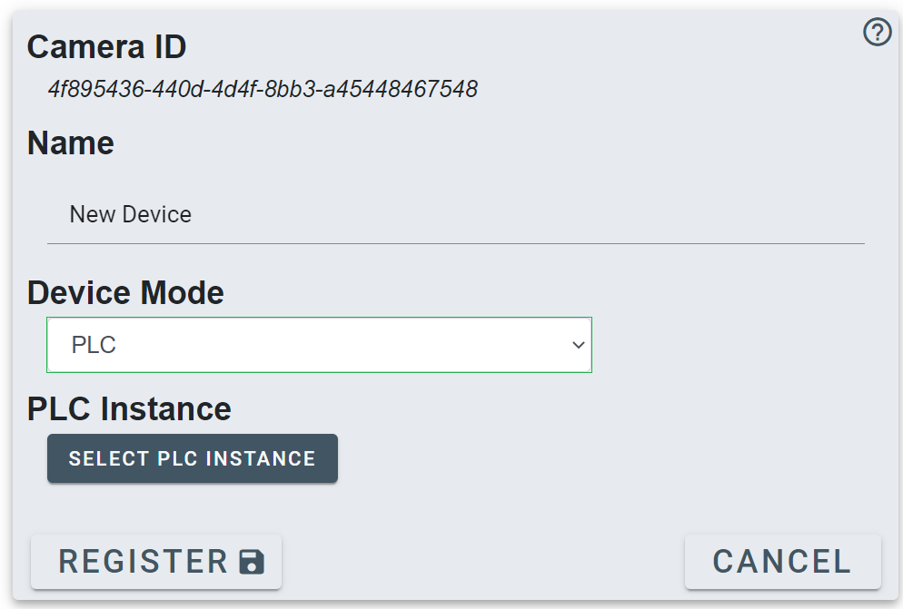Click the New Device text in Name field
The height and width of the screenshot is (609, 903).
(x=131, y=215)
